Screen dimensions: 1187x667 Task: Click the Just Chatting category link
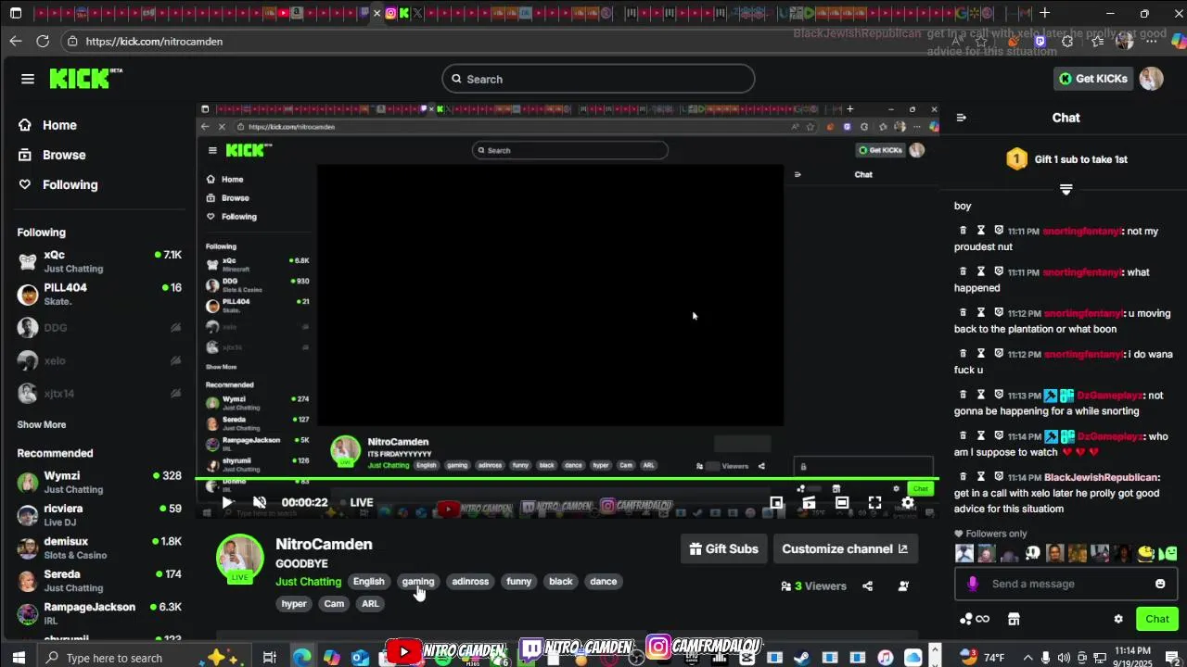[309, 582]
